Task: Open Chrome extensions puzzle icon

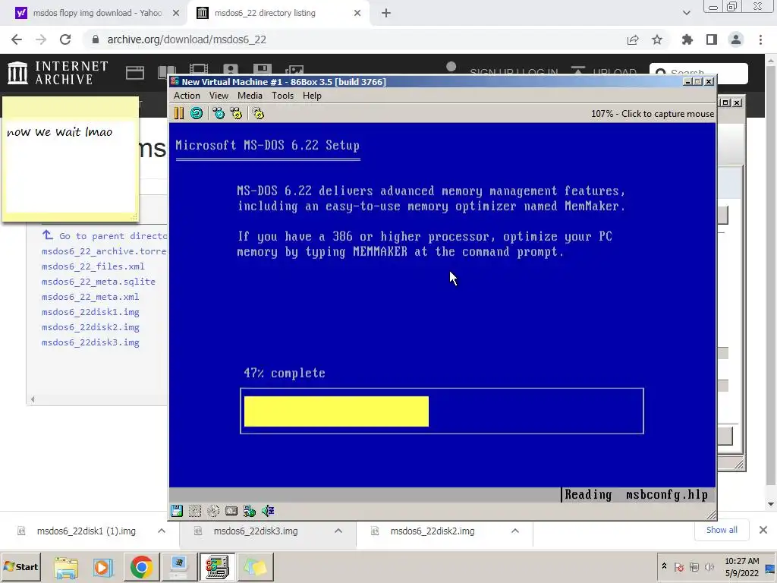Action: tap(687, 39)
